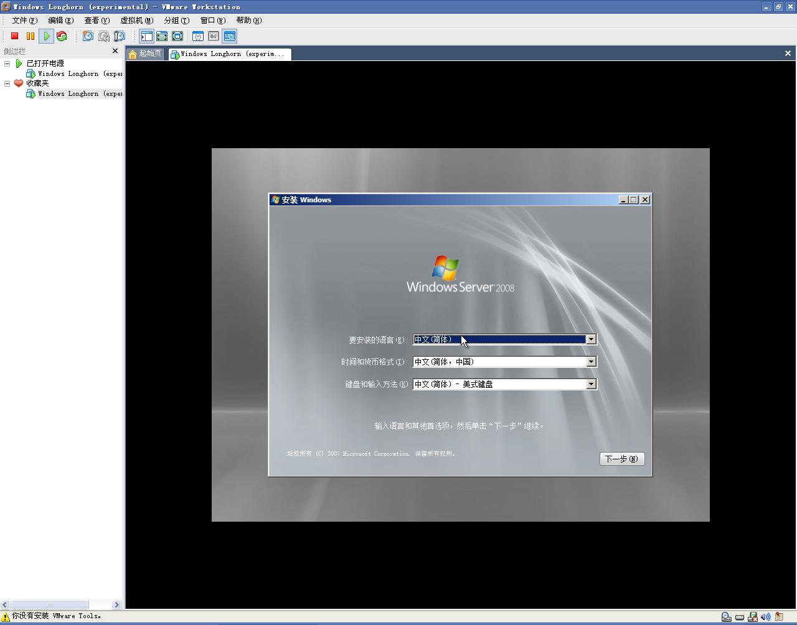Click the 版权所有 2007 Microsoft copyright text
Viewport: 797px width, 625px height.
click(372, 454)
